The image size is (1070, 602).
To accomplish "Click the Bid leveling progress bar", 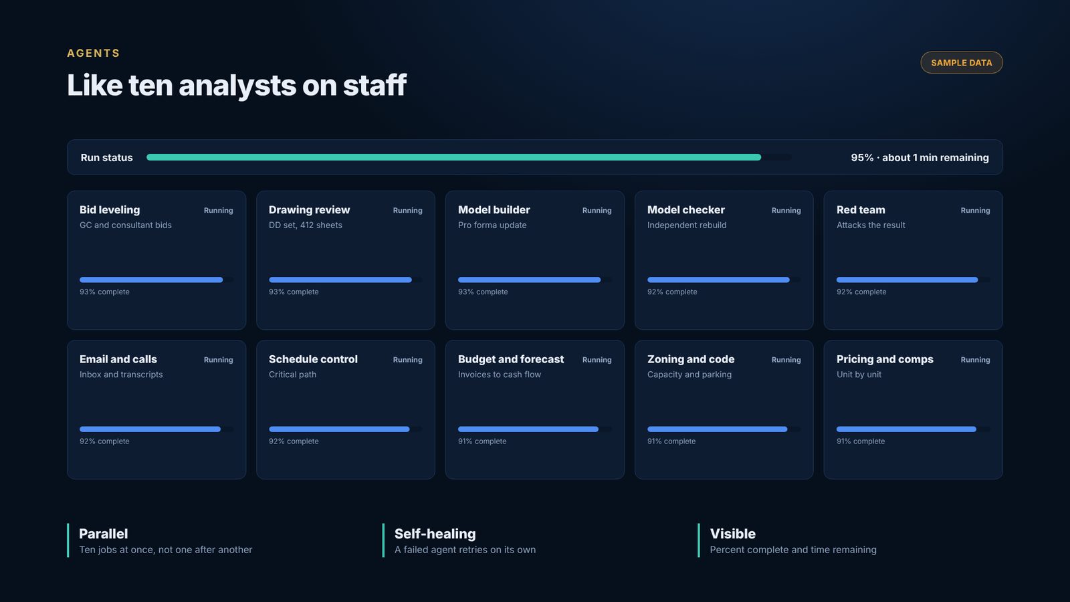I will (156, 280).
